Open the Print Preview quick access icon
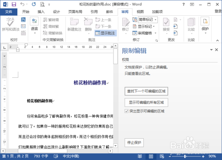 click(42, 4)
